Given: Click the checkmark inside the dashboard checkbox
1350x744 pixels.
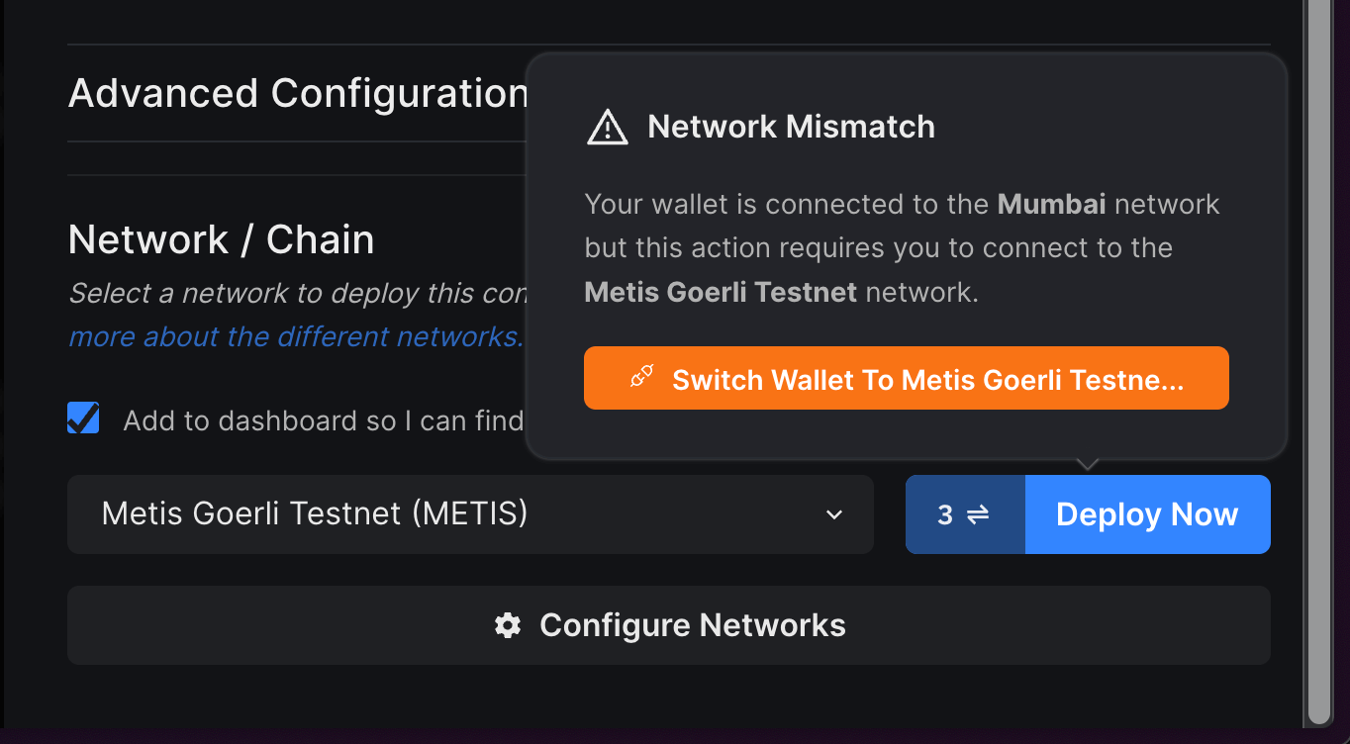Looking at the screenshot, I should pos(83,418).
